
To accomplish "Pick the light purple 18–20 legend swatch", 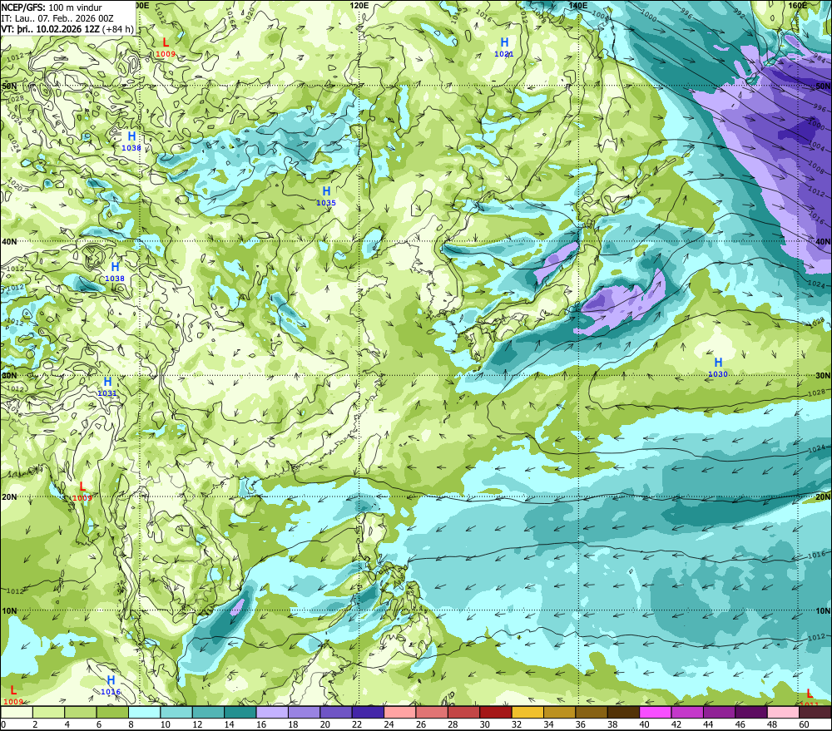I will tap(304, 712).
